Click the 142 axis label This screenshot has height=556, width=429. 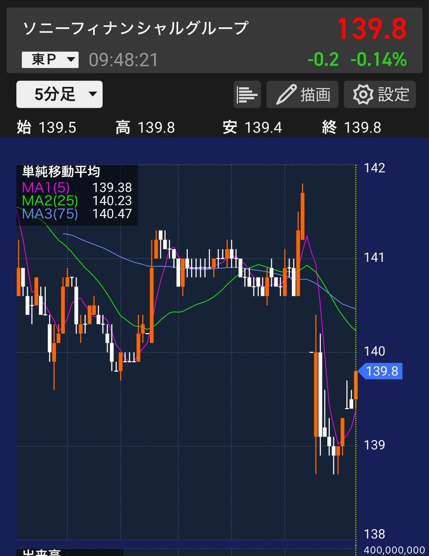(x=375, y=168)
